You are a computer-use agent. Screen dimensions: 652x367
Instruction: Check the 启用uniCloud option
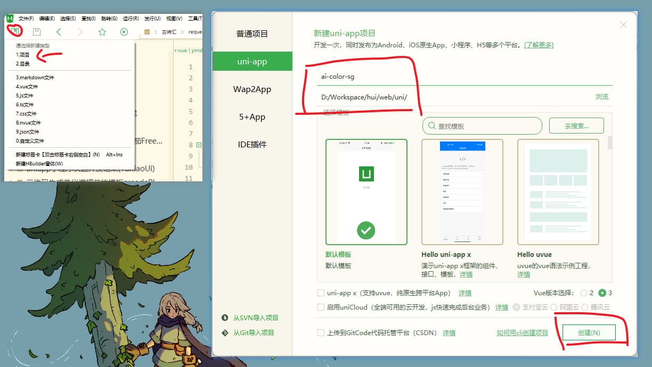321,307
